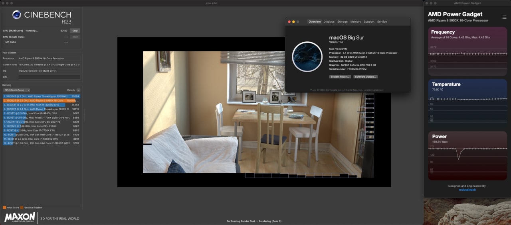Open the CPU (Multi Core) ranking dropdown

click(x=16, y=90)
